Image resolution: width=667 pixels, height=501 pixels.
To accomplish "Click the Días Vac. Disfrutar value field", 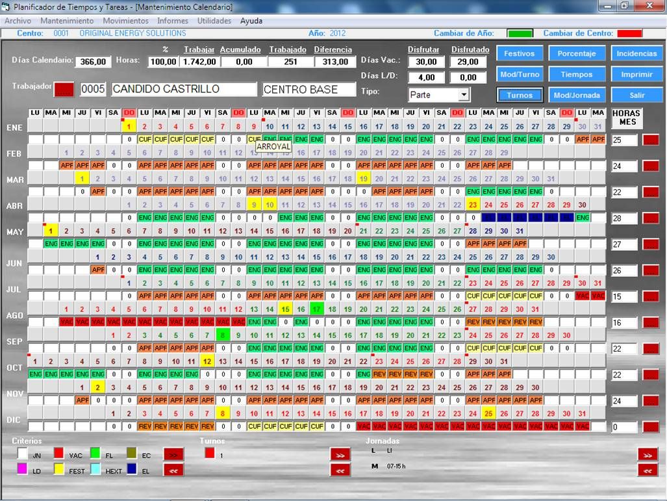I will coord(427,62).
